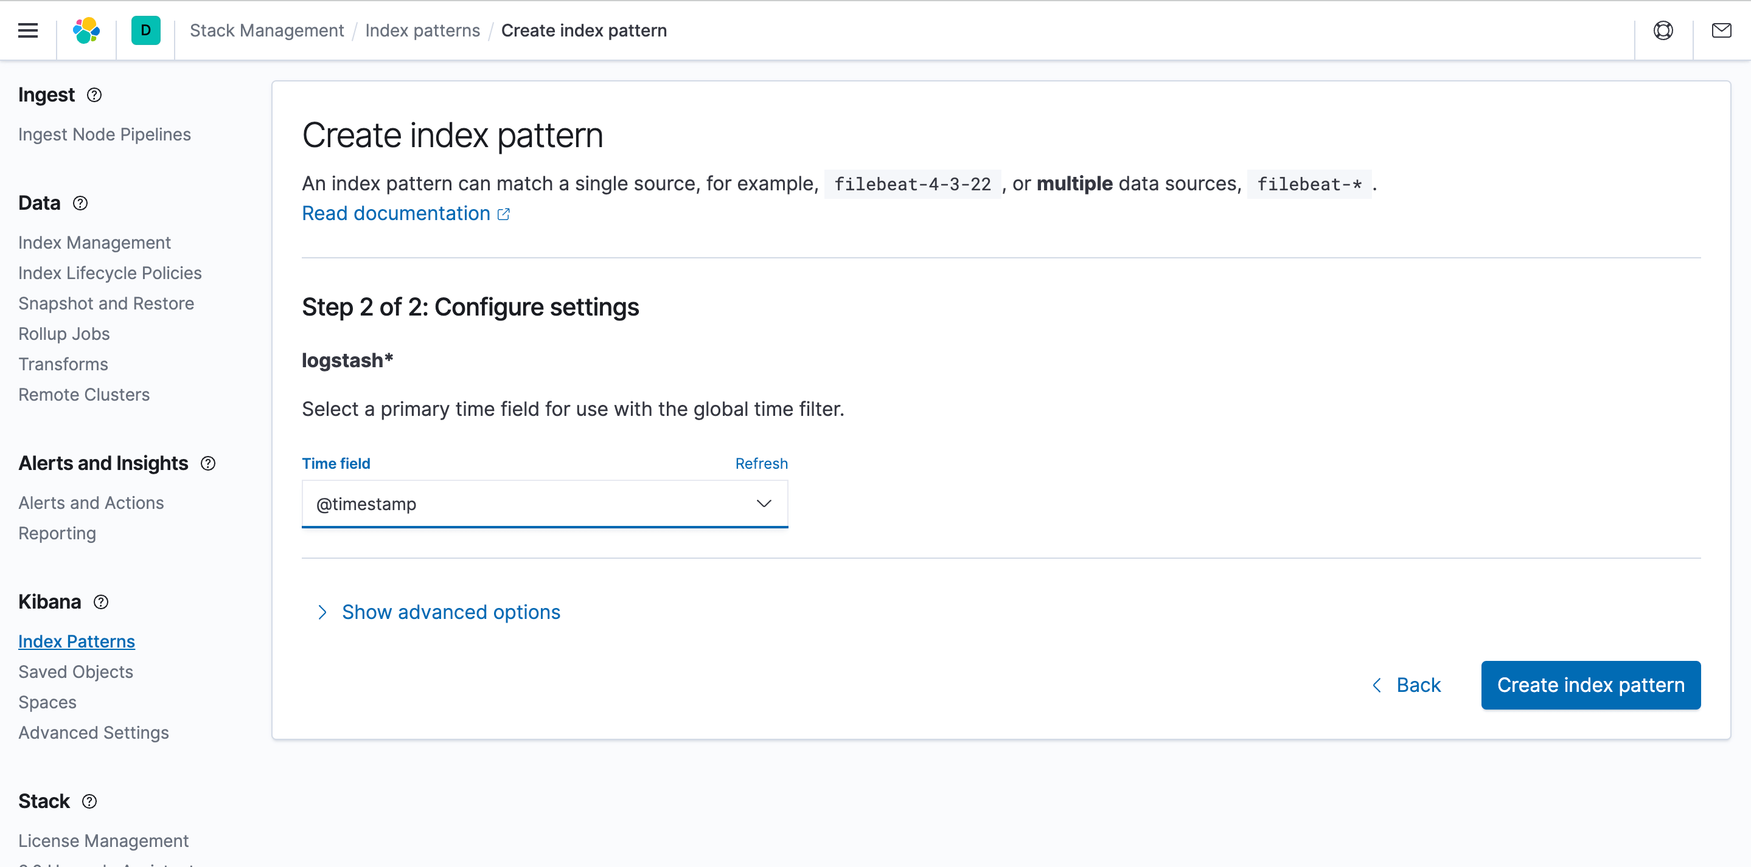Click Refresh above the time field
This screenshot has height=867, width=1751.
click(x=761, y=463)
